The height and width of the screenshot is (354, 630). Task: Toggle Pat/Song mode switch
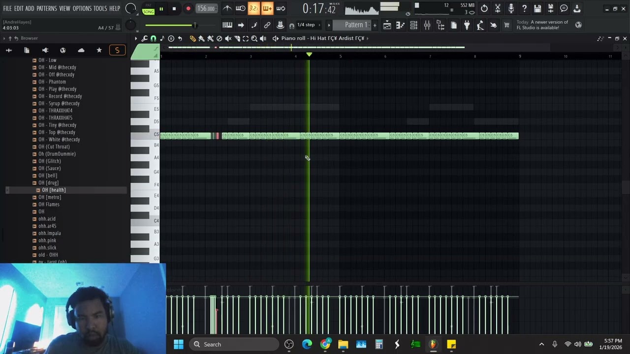click(x=148, y=9)
